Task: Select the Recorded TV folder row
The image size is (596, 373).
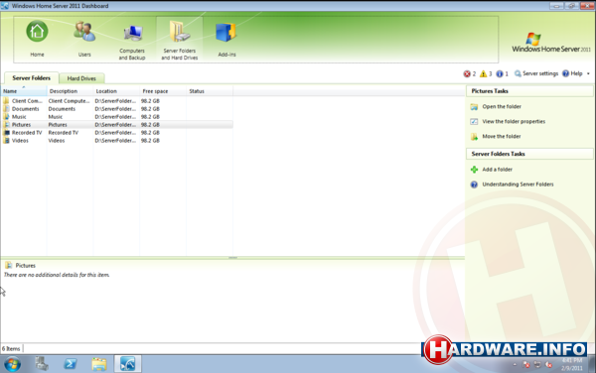Action: pyautogui.click(x=116, y=132)
